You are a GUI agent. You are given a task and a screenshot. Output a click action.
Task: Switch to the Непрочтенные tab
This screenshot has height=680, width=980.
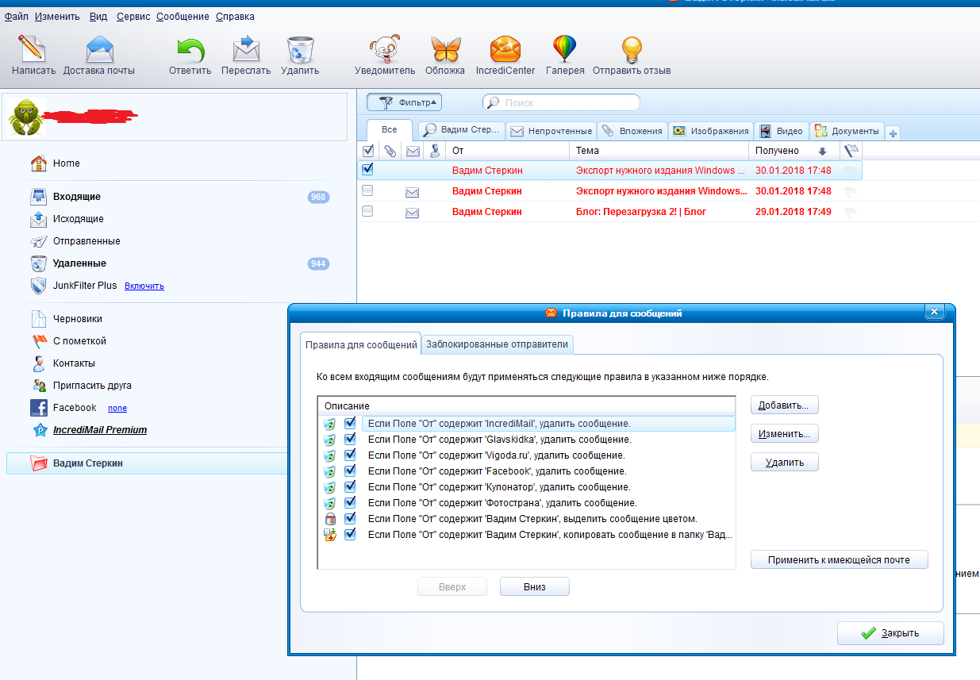551,131
